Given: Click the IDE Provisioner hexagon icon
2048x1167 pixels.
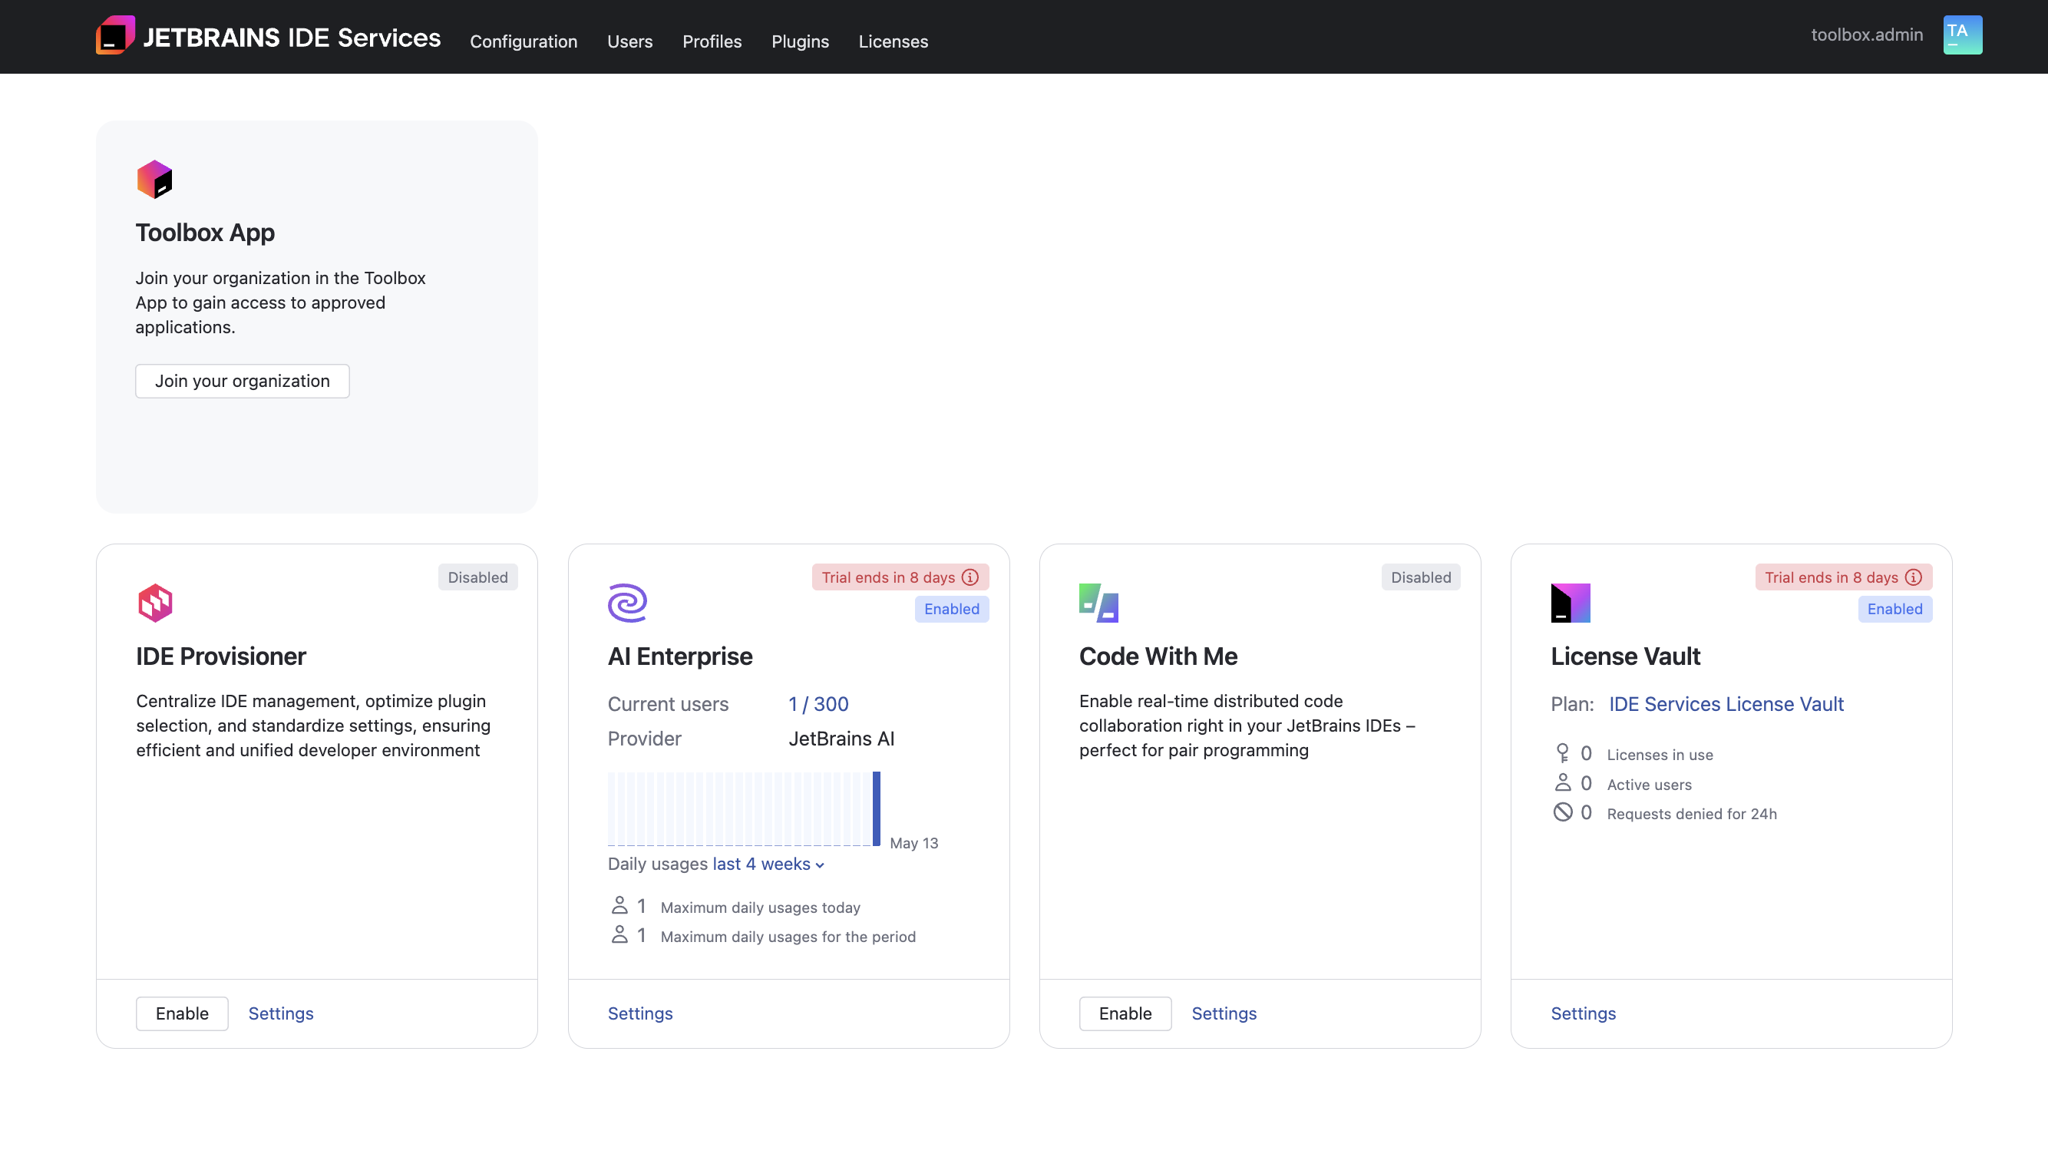Looking at the screenshot, I should click(x=154, y=603).
